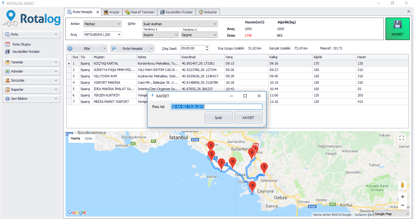Click the Ekle button
The image size is (414, 219).
click(x=85, y=49)
